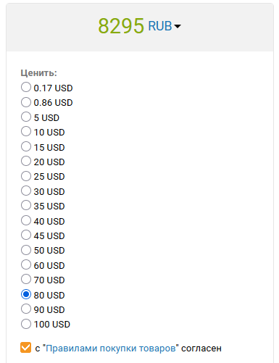Choose the 5 USD price option
This screenshot has width=279, height=363.
click(26, 117)
